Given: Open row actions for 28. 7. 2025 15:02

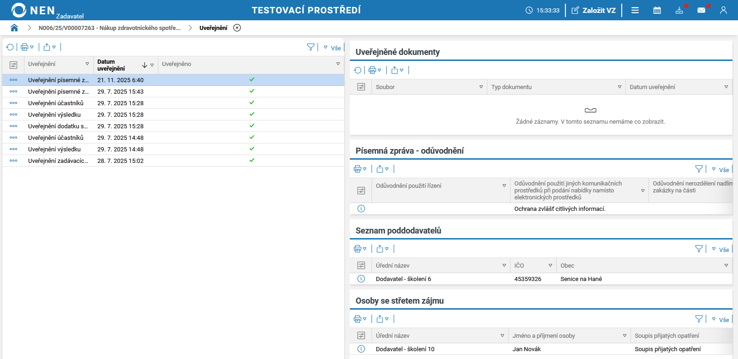Looking at the screenshot, I should click(13, 161).
